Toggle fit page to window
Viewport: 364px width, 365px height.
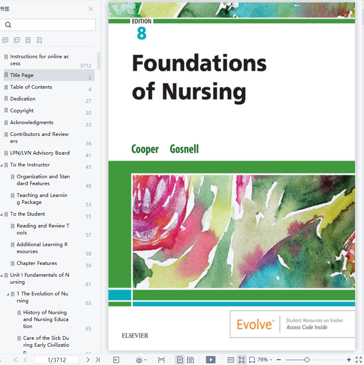tap(242, 360)
